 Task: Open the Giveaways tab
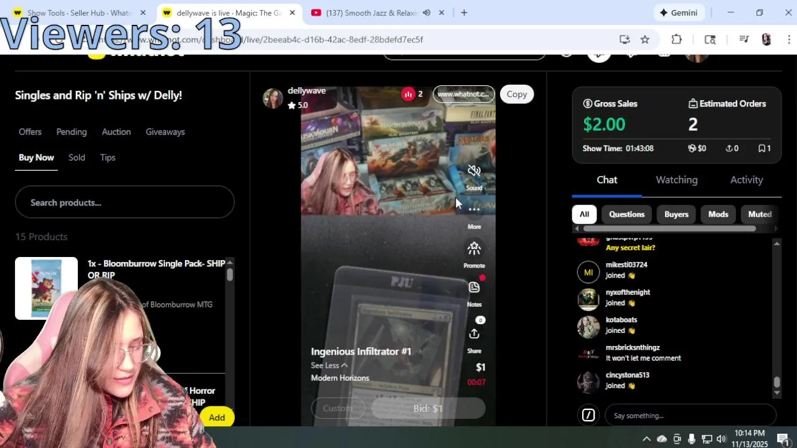(x=165, y=132)
